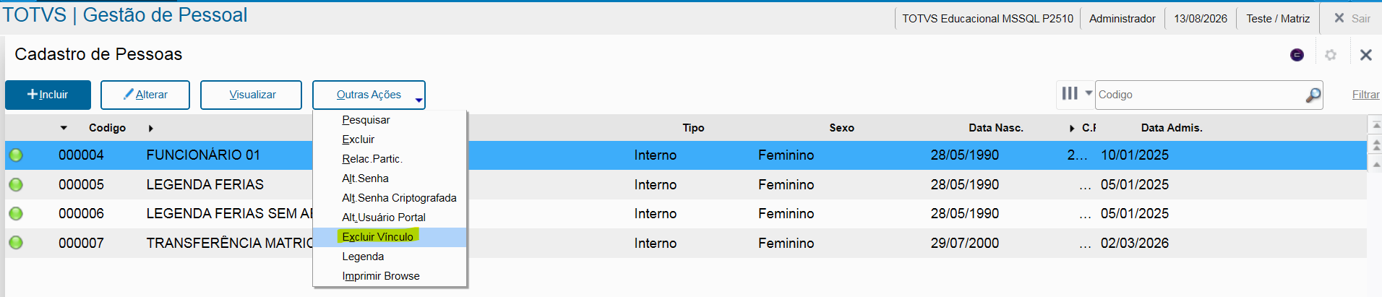The width and height of the screenshot is (1382, 297).
Task: Click the column layout icon beside search field
Action: [x=1070, y=93]
